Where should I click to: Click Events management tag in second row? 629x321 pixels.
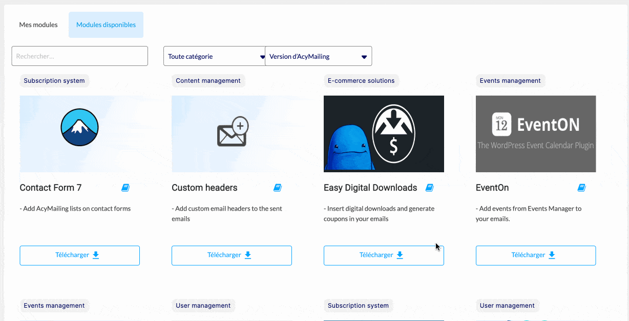(54, 306)
